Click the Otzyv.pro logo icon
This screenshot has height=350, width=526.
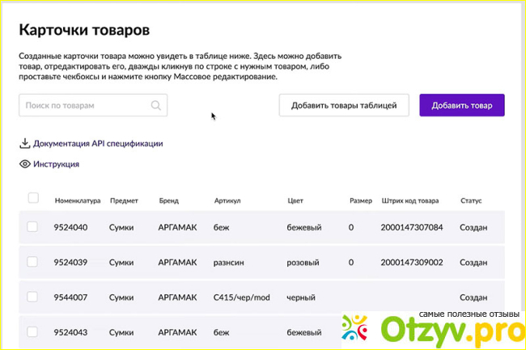357,327
